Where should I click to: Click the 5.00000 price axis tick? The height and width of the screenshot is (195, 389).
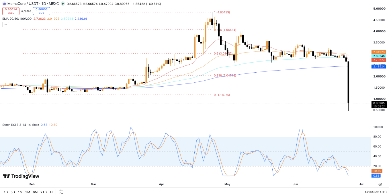click(380, 9)
